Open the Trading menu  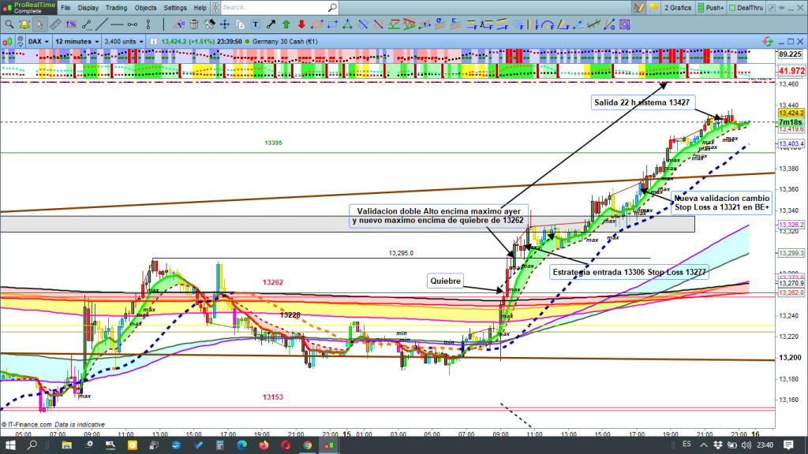click(x=117, y=7)
